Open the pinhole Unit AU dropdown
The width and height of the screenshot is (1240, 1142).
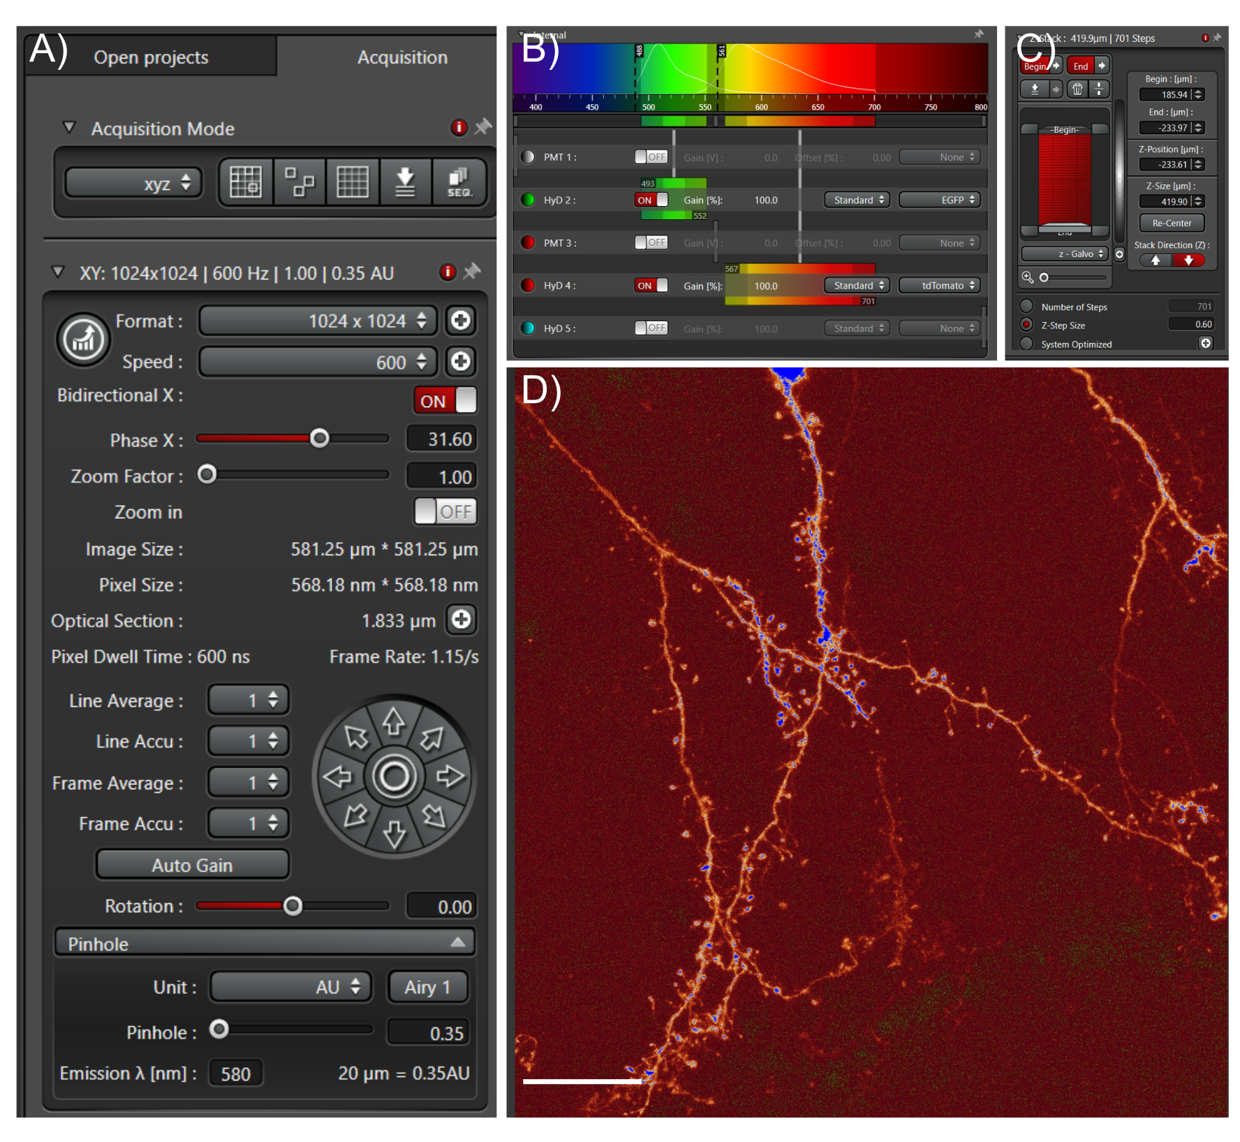pyautogui.click(x=290, y=987)
